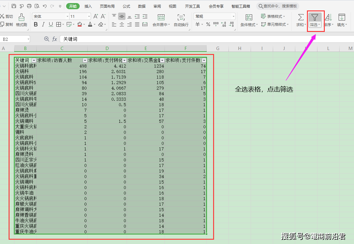This screenshot has width=354, height=244.
Task: Open the 公式 tab
Action: point(126,6)
